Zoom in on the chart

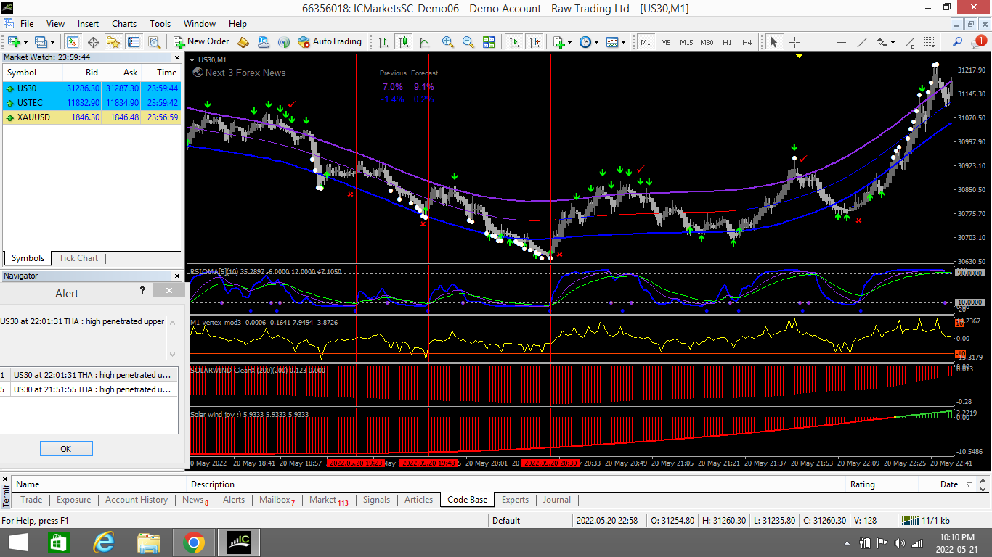(x=448, y=42)
